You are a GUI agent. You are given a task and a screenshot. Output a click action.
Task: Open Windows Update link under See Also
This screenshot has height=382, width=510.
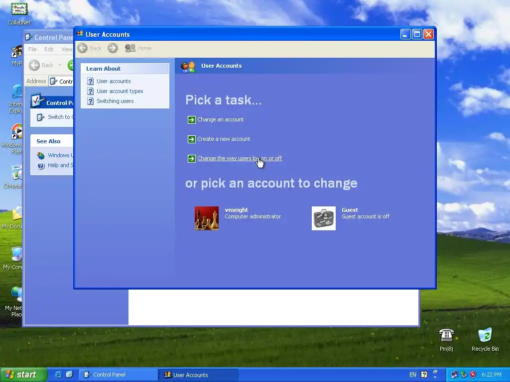tap(60, 155)
